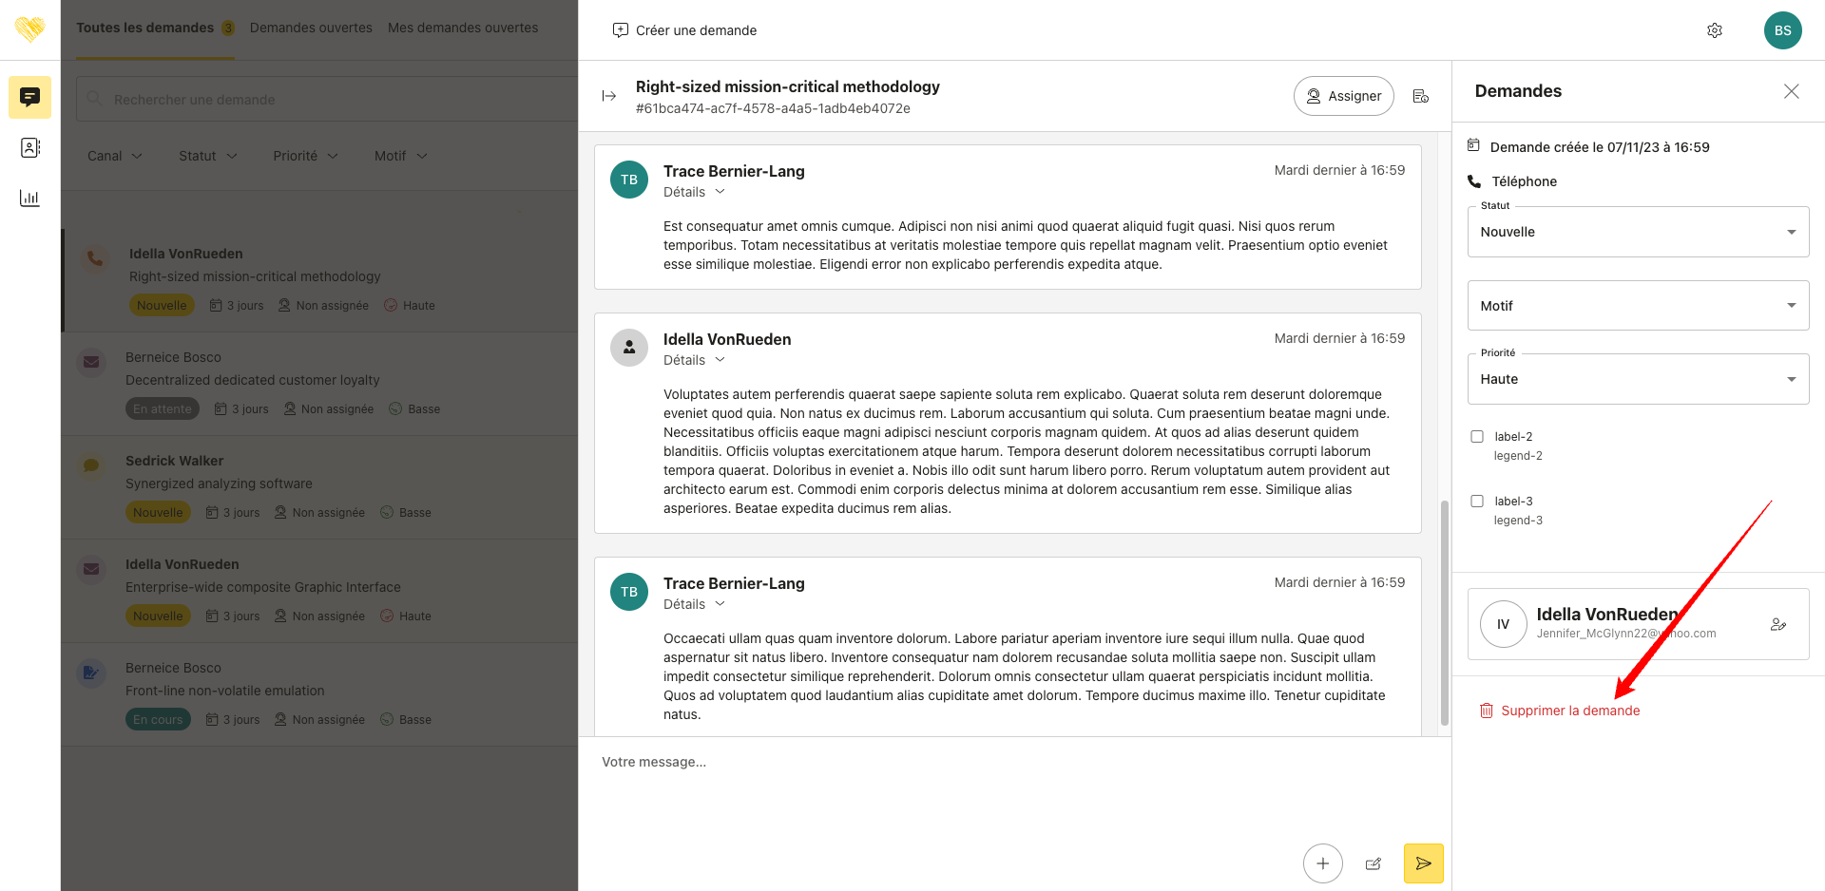Click the BS user avatar
The width and height of the screenshot is (1825, 891).
(1782, 30)
